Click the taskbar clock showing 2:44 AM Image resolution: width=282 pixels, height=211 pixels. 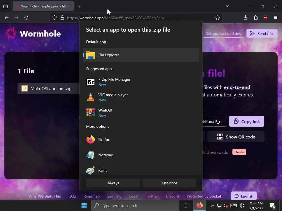256,206
